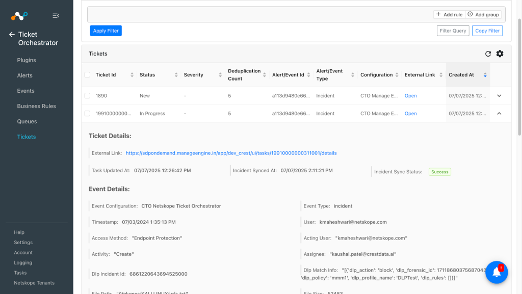Check the In Progress ticket checkbox
522x294 pixels.
[87, 114]
